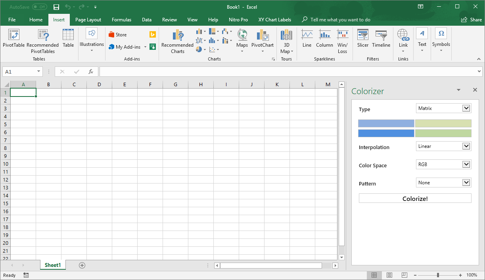This screenshot has width=485, height=280.
Task: Click the PivotTable icon
Action: (13, 36)
